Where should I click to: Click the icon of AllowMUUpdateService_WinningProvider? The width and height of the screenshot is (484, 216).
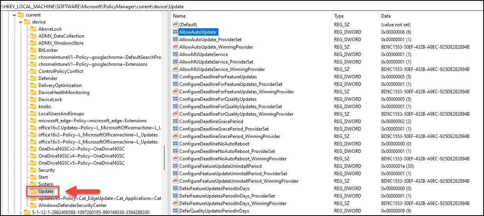[175, 69]
